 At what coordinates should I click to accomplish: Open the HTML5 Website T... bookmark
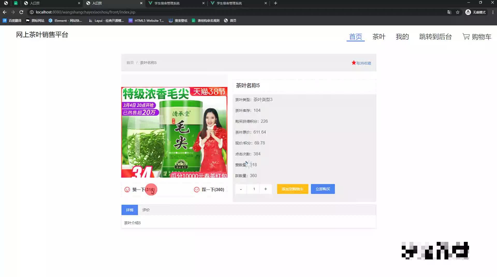146,20
